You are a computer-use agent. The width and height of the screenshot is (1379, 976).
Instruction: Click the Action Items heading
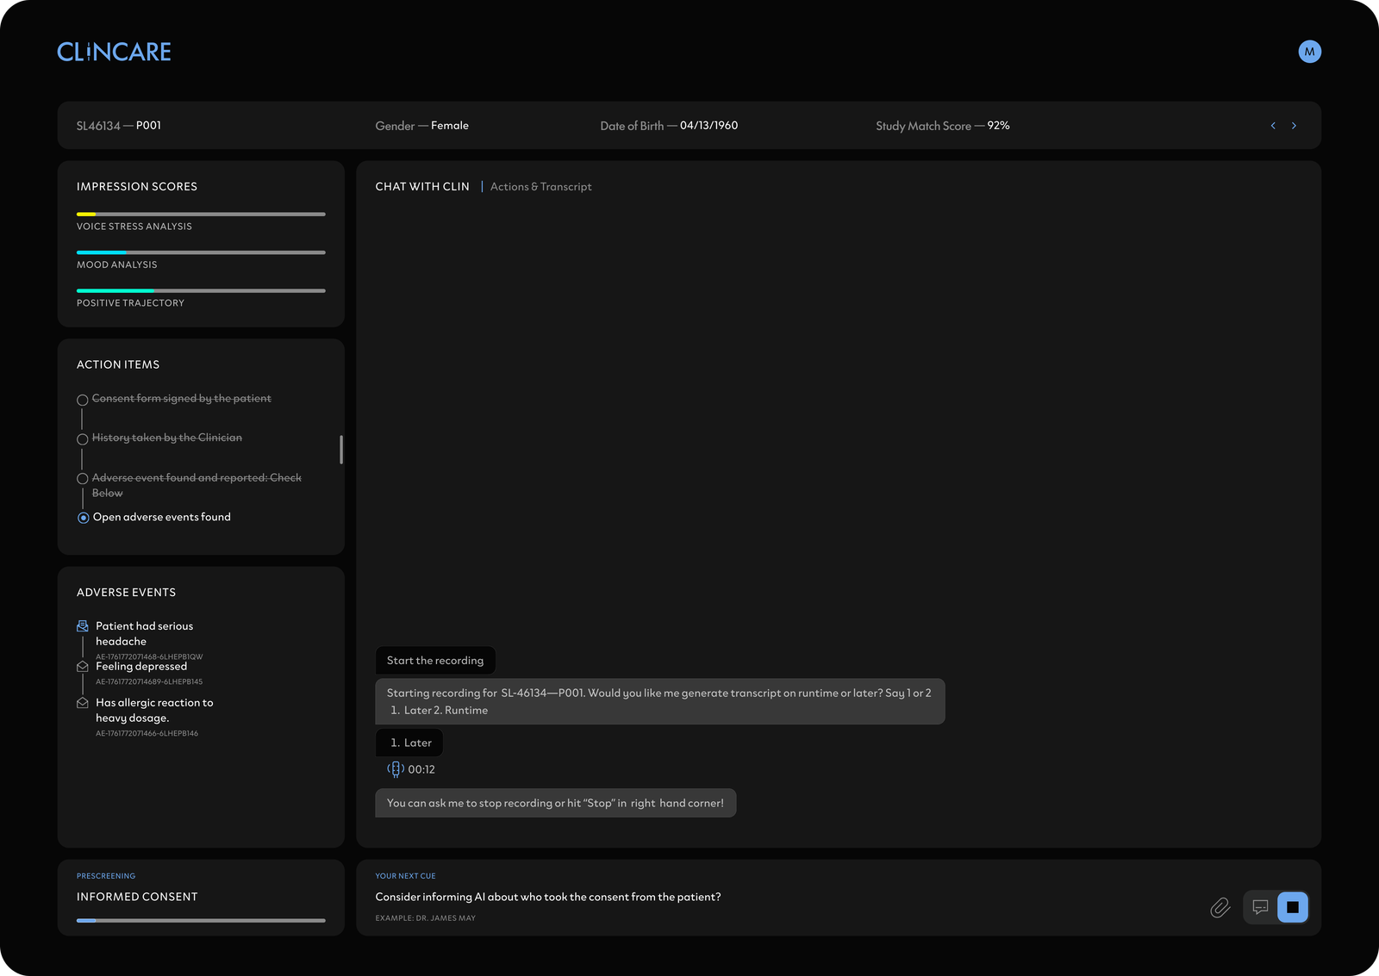click(x=118, y=365)
